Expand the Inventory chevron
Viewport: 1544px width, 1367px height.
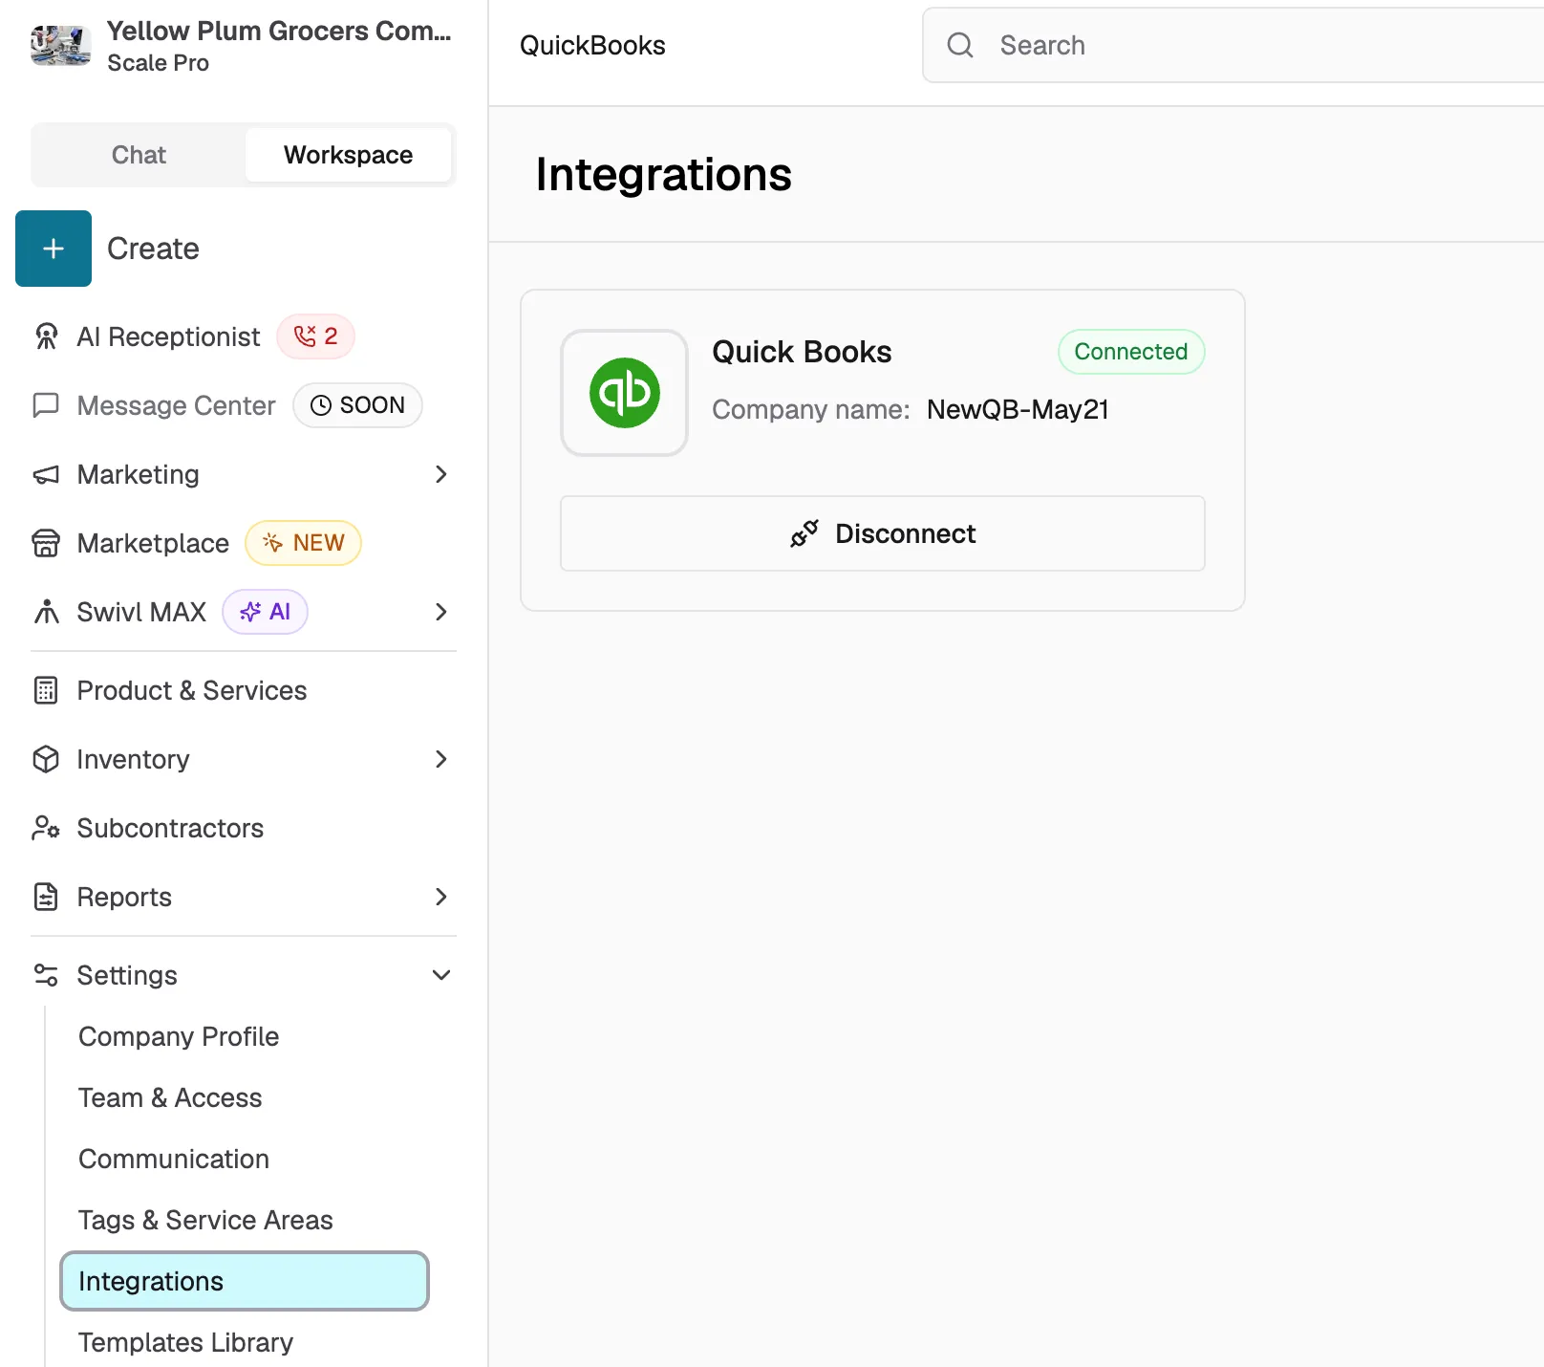coord(441,759)
